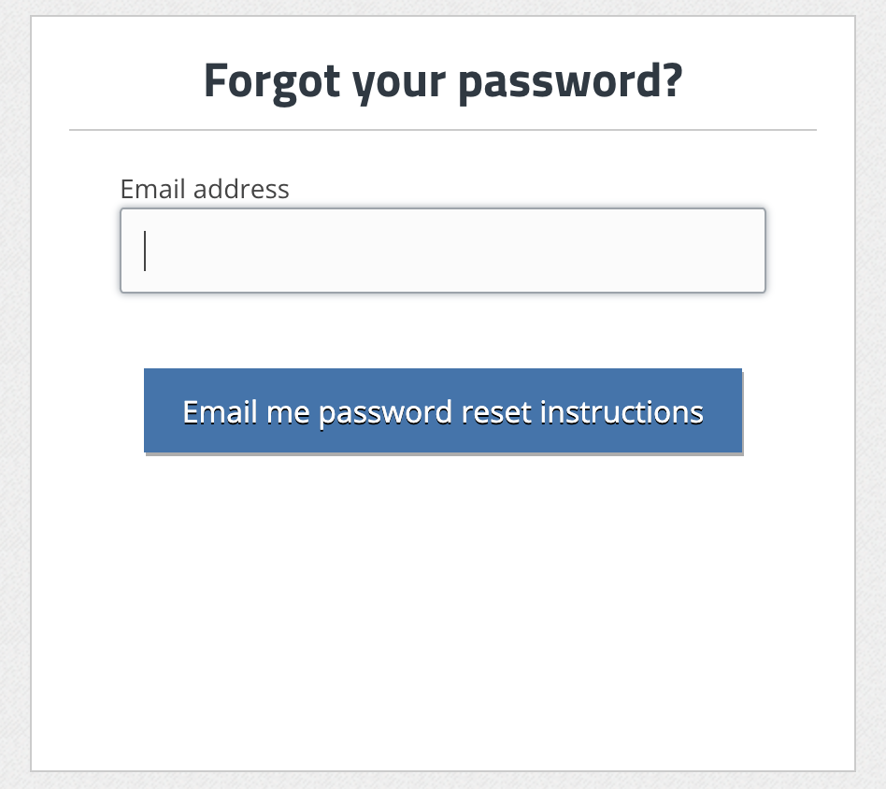886x789 pixels.
Task: Click the center of the email input box
Action: (x=443, y=251)
